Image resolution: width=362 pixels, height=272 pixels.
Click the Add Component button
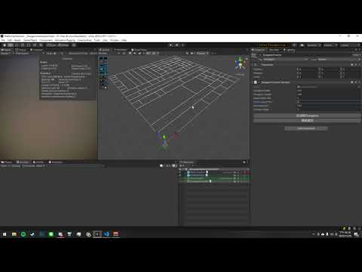pyautogui.click(x=306, y=128)
